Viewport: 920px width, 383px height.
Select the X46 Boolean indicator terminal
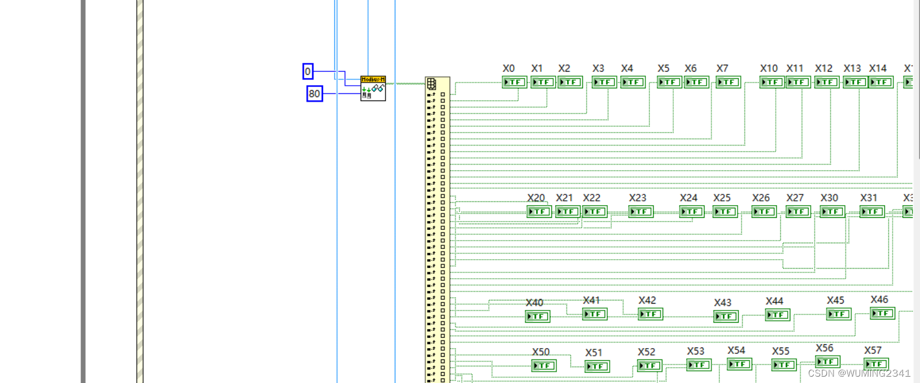click(x=882, y=312)
